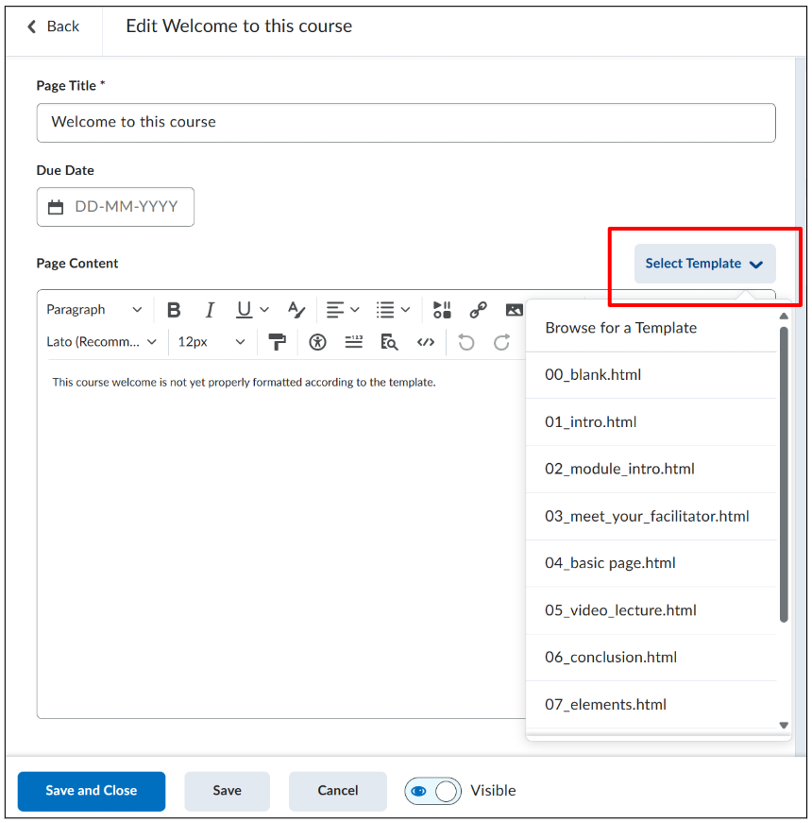Select the format painter tool

pos(277,342)
